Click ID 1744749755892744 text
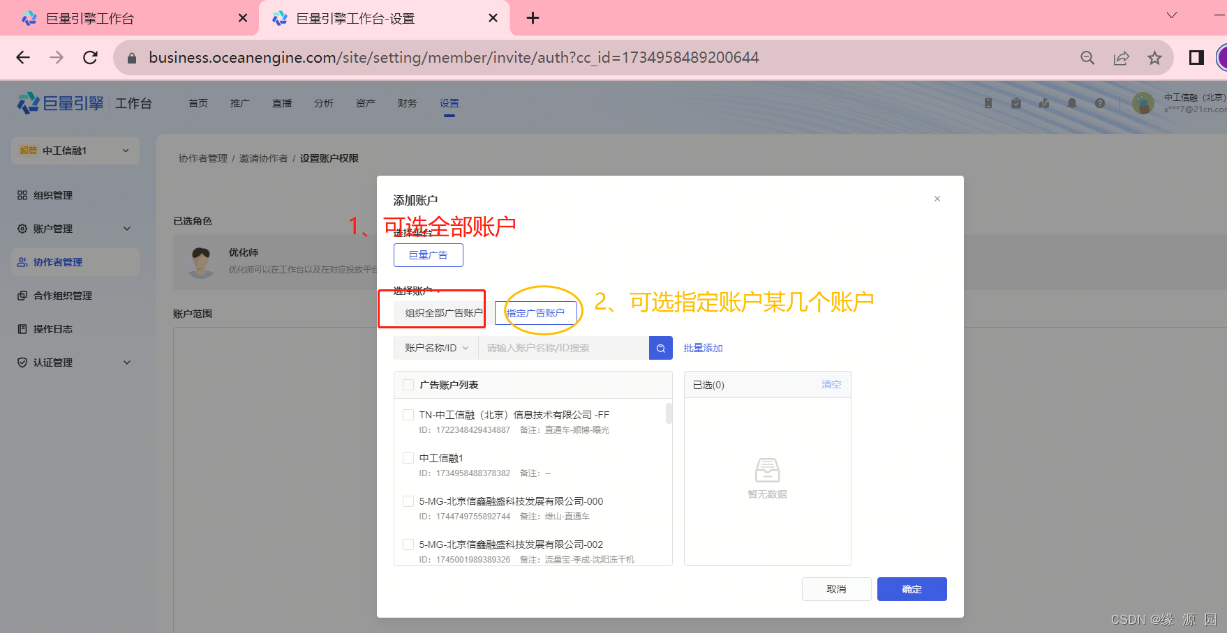Screen dimensions: 1227x633 pyautogui.click(x=465, y=517)
